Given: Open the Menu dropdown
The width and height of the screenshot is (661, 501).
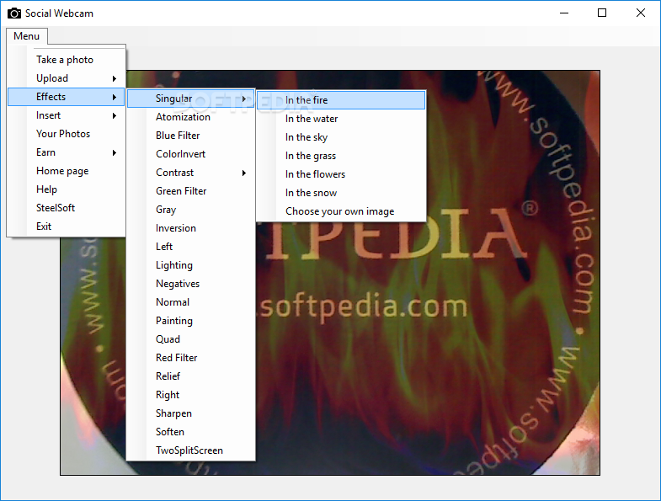Looking at the screenshot, I should tap(27, 36).
